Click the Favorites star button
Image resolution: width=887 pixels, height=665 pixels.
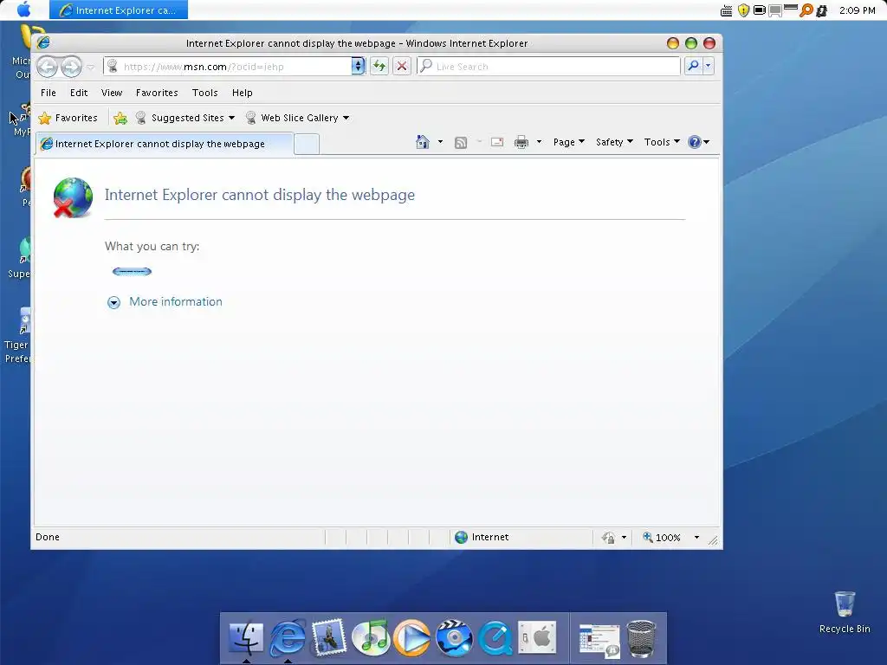point(68,118)
